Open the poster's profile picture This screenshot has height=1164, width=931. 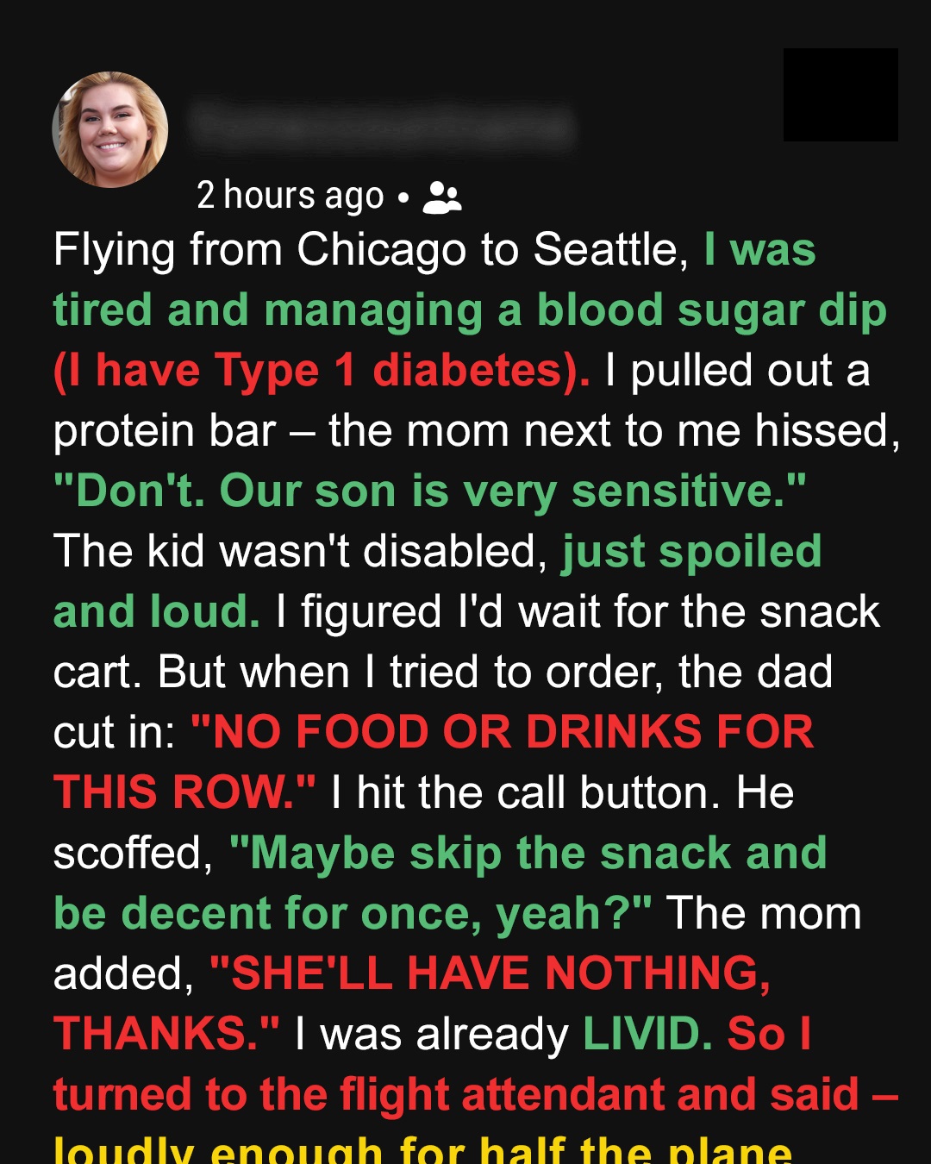[110, 129]
